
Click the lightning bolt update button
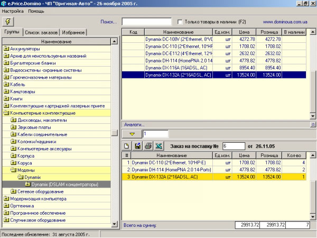point(8,22)
